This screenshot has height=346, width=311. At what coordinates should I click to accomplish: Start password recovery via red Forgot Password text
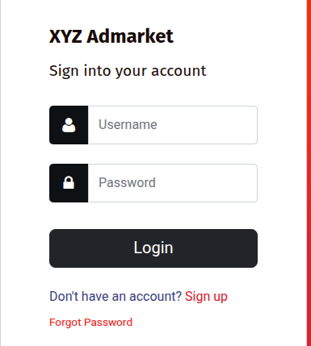(90, 323)
